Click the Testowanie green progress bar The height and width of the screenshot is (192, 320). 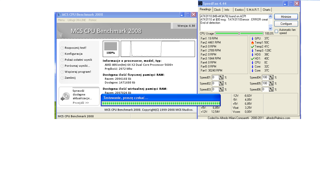(161, 103)
